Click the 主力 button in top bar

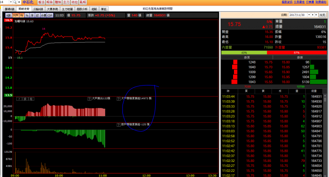[66, 2]
